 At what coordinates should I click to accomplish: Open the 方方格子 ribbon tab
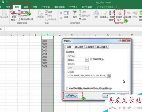pos(73,7)
